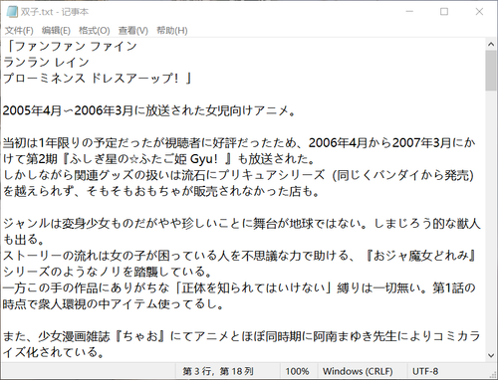Click the line containing ふしぎ星の☆ふたご姫 Gyu!
Screen dimensions: 498x380
pyautogui.click(x=159, y=159)
